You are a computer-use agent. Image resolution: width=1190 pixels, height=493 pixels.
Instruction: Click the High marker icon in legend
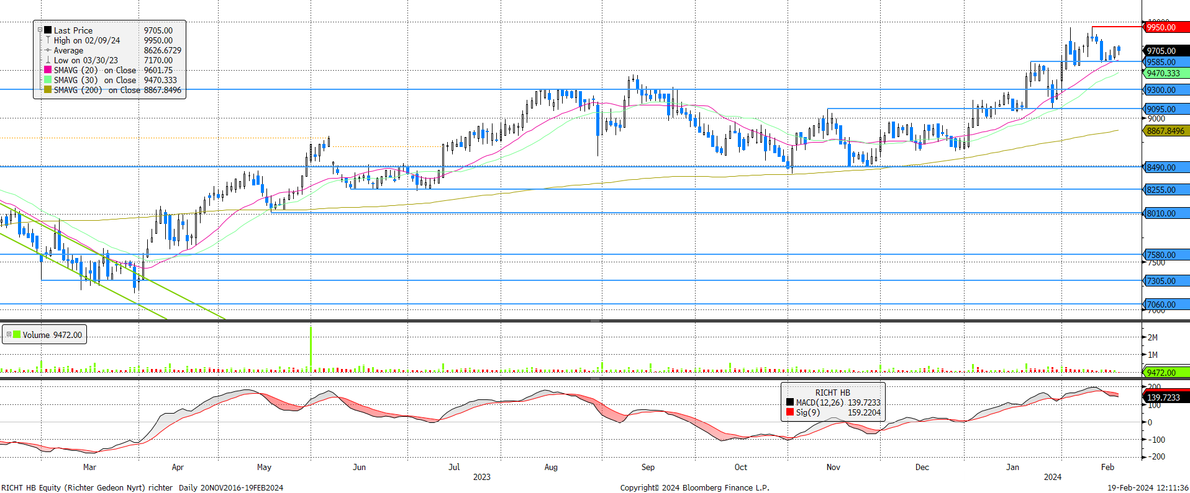pos(48,40)
